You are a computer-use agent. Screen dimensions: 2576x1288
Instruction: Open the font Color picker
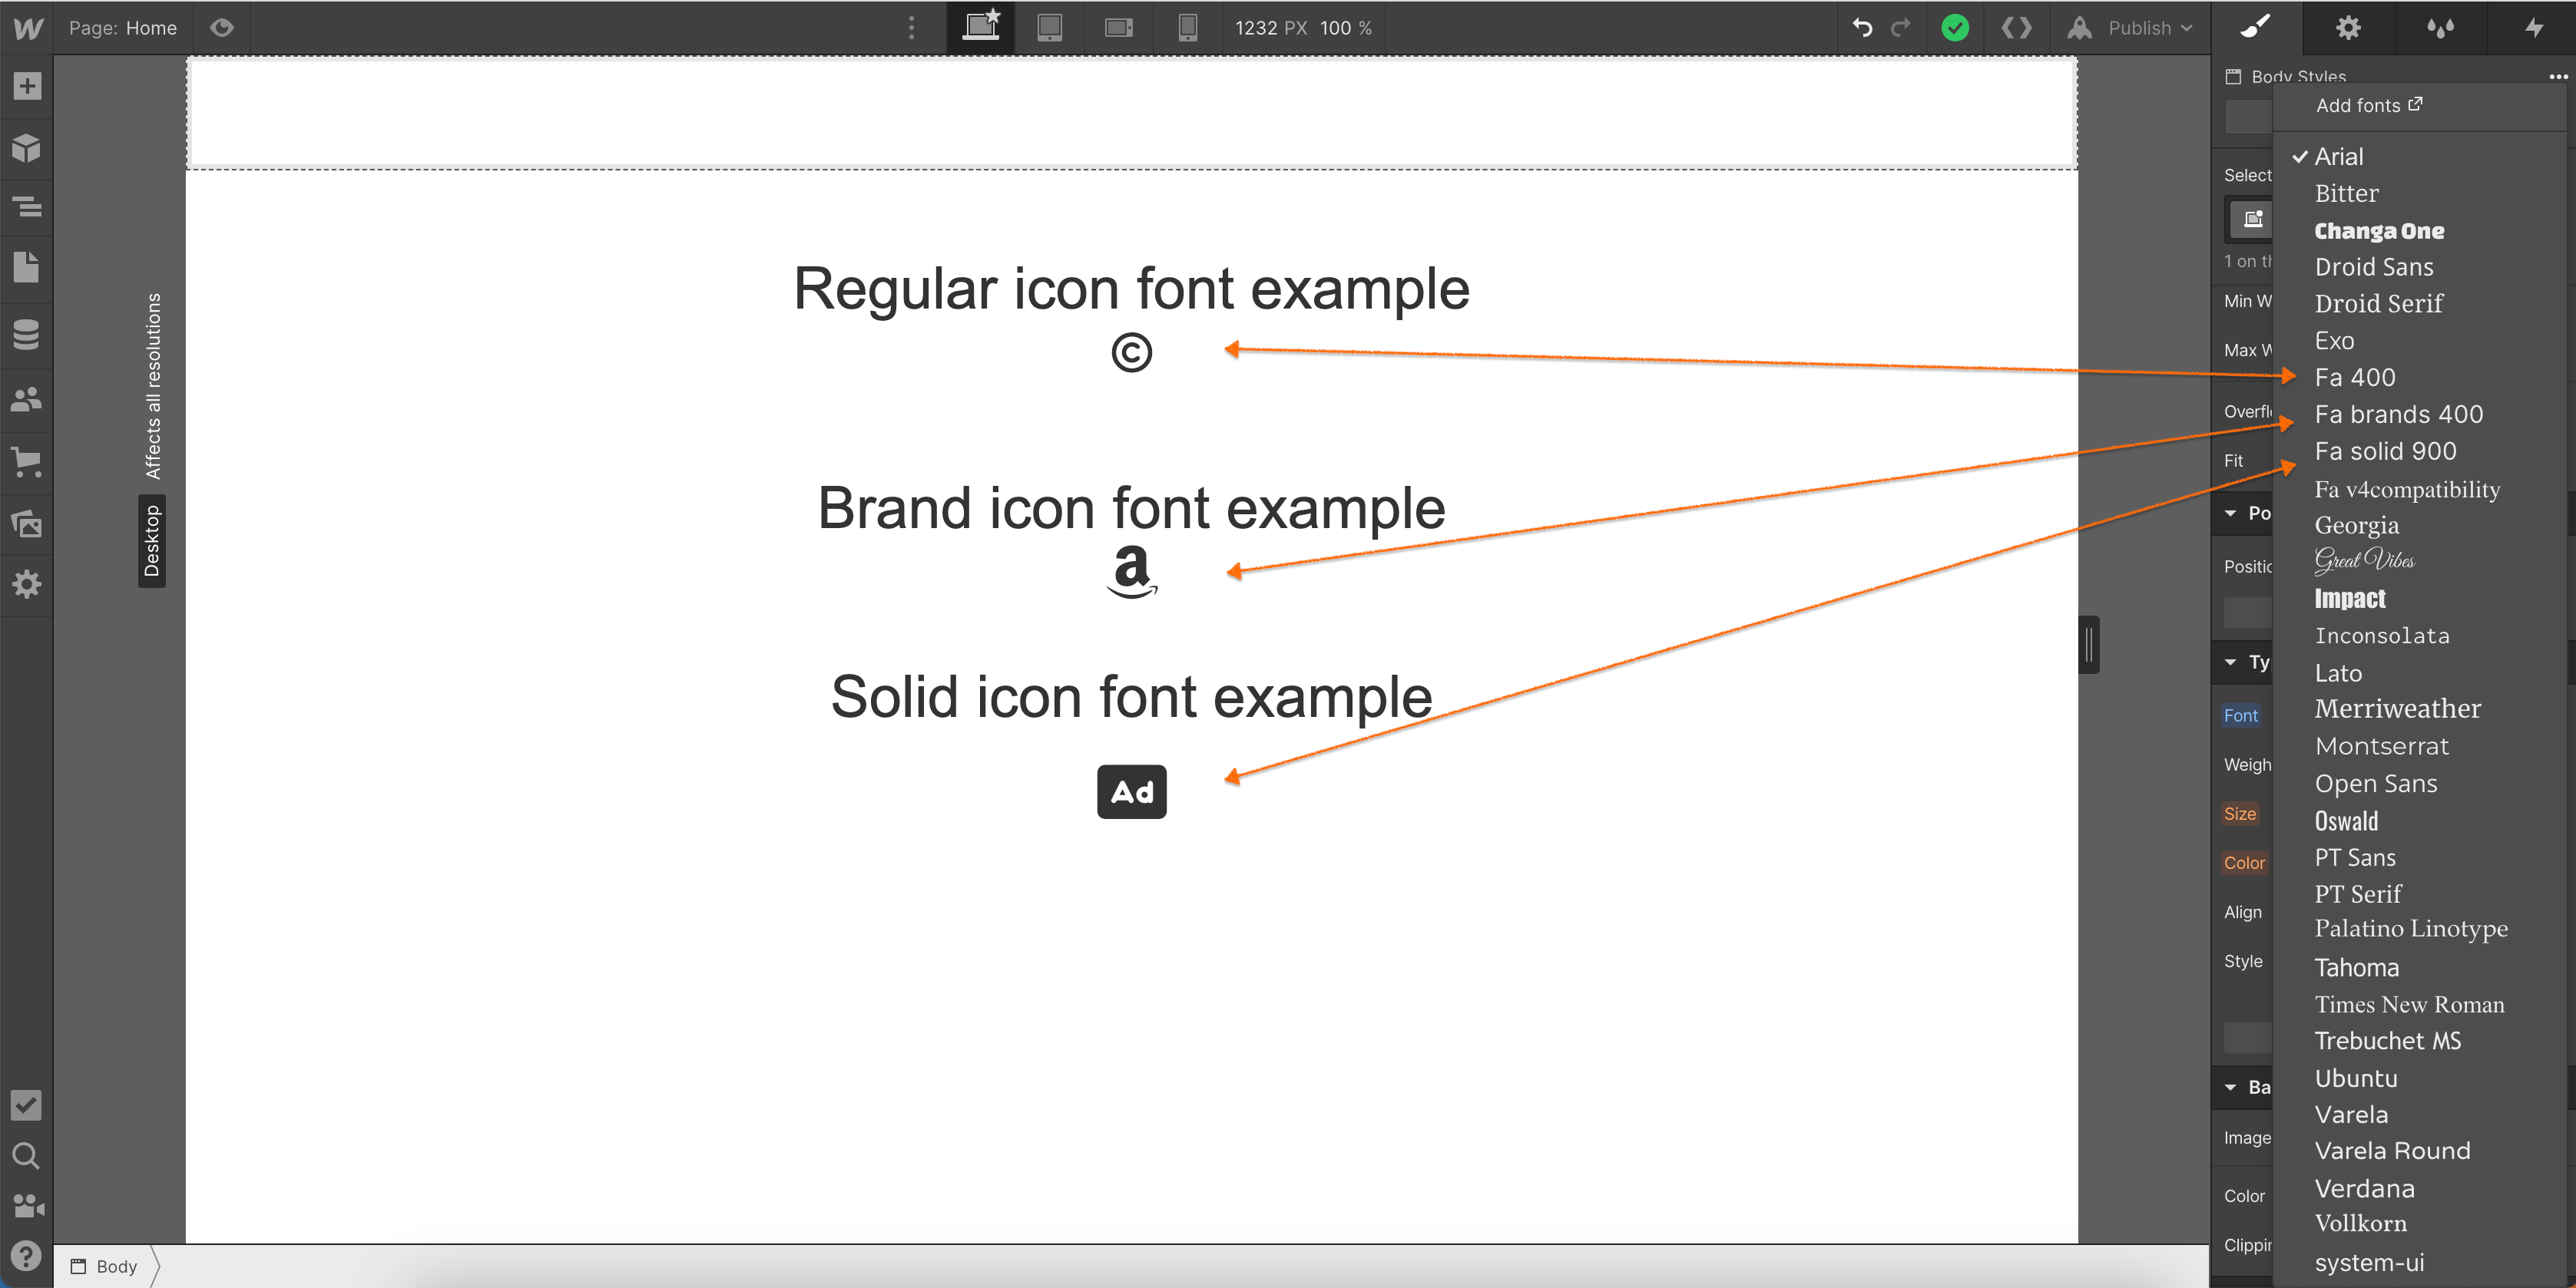tap(2245, 862)
